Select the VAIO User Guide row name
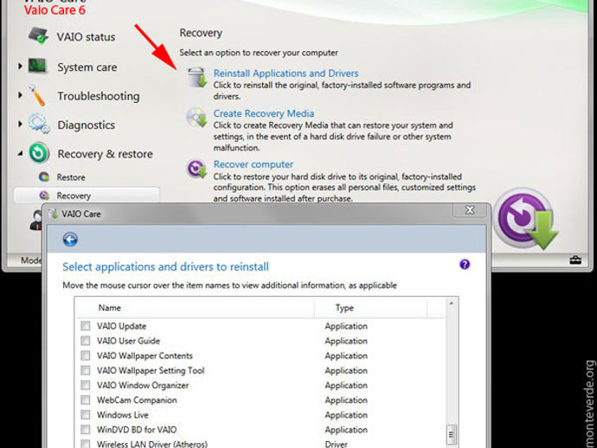 tap(128, 341)
